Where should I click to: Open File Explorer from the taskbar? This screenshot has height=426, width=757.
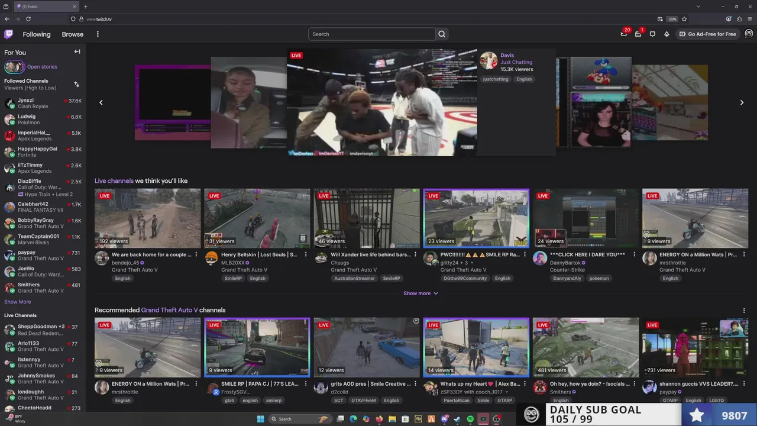[392, 419]
